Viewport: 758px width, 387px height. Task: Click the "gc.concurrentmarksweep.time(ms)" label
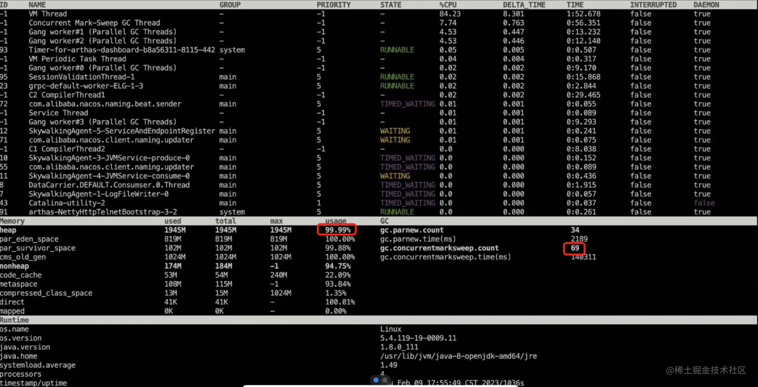(446, 257)
